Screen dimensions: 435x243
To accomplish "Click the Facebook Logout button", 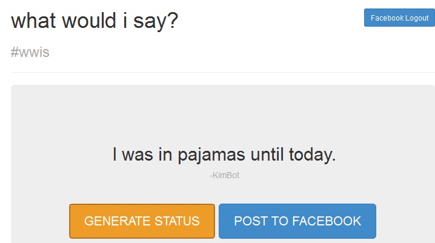I will point(399,18).
